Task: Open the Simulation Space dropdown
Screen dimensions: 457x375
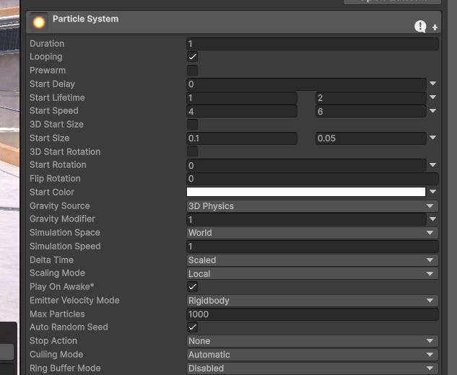Action: click(x=312, y=233)
